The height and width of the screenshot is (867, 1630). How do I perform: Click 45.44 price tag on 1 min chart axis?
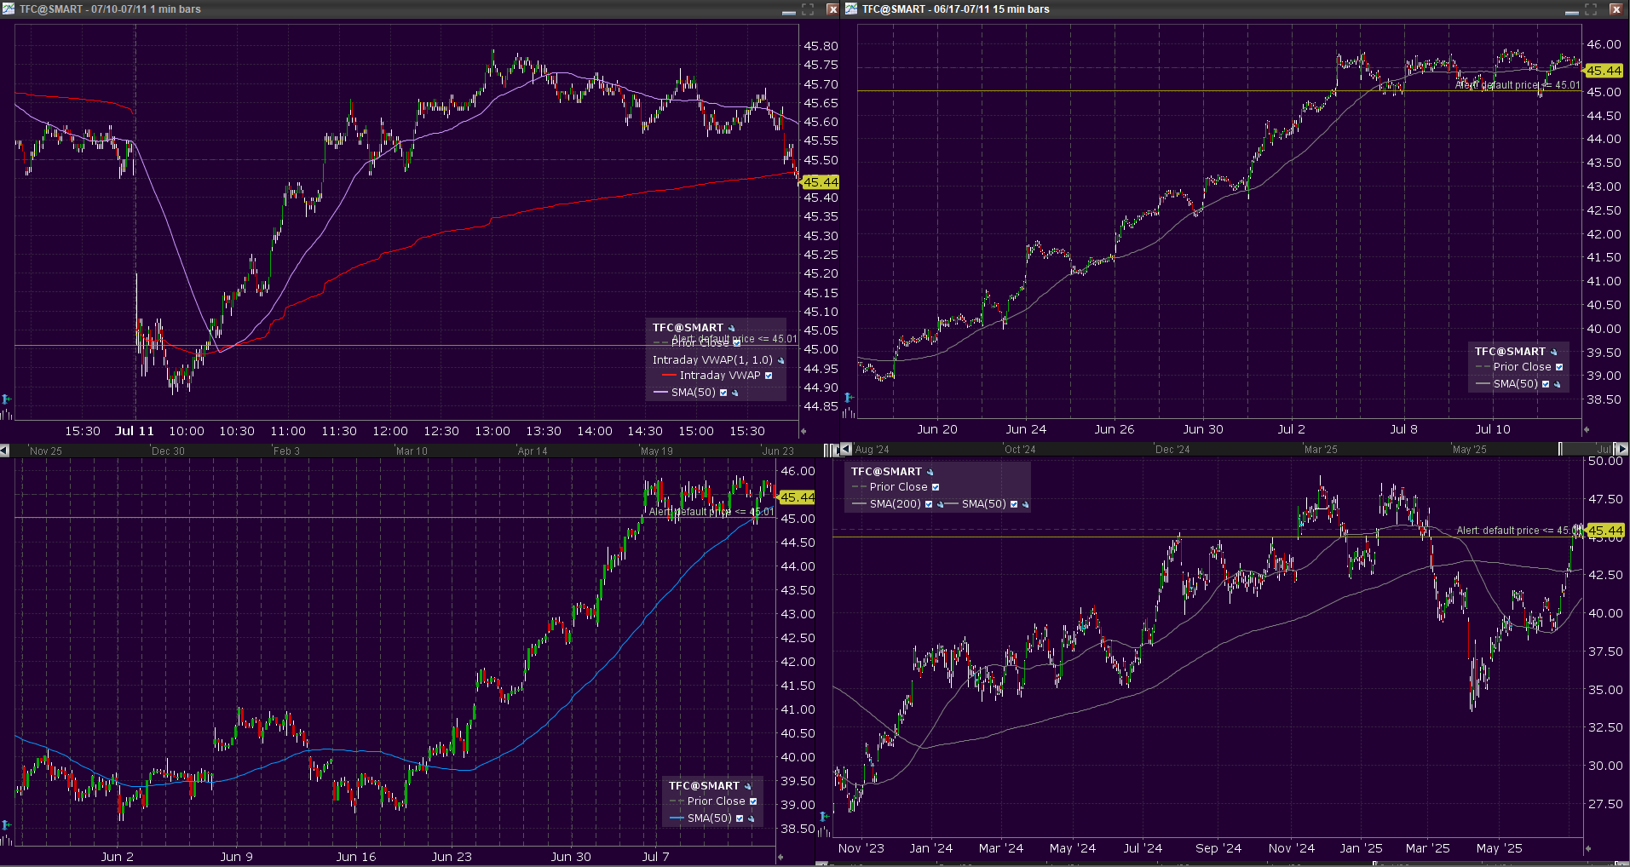820,182
